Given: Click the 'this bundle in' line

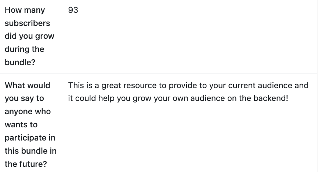Looking at the screenshot, I should tap(30, 151).
